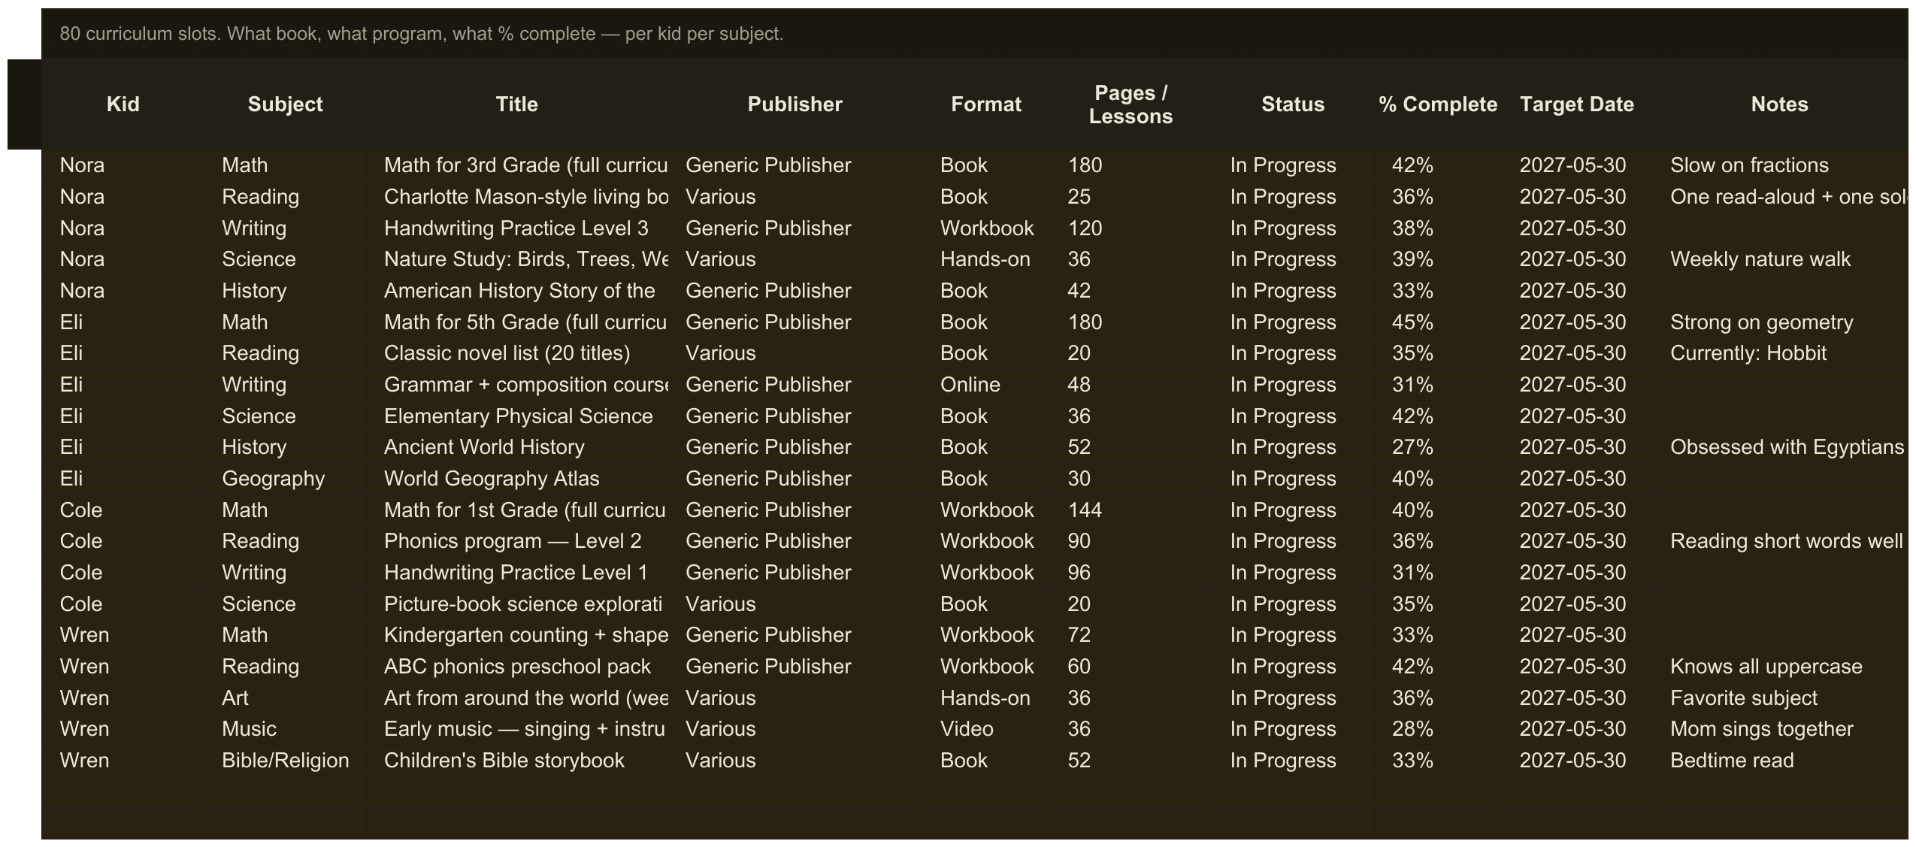
Task: Select 'Ancient World History' title cell
Action: (517, 447)
